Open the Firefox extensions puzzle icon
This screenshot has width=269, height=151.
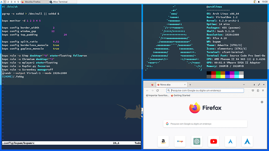point(258,90)
